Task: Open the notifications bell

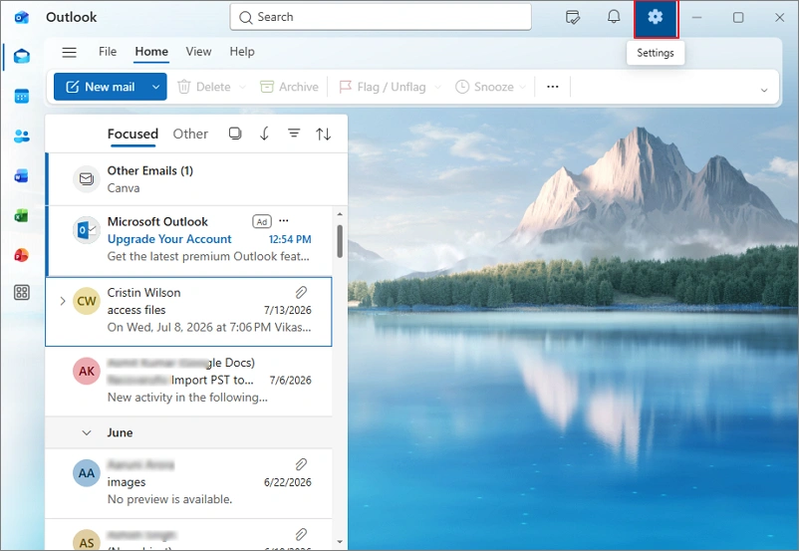Action: pyautogui.click(x=614, y=17)
